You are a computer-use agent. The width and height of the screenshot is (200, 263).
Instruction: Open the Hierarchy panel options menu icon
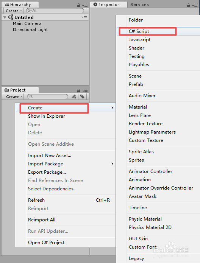coord(85,6)
